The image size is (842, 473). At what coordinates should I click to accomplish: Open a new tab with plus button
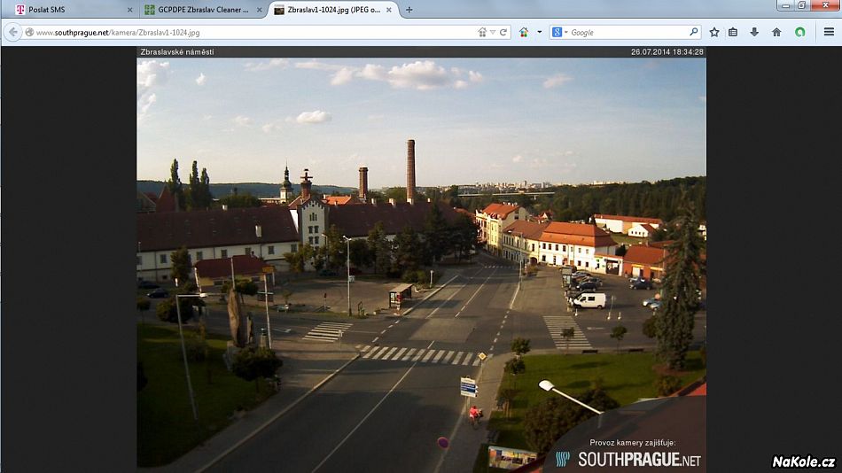409,10
